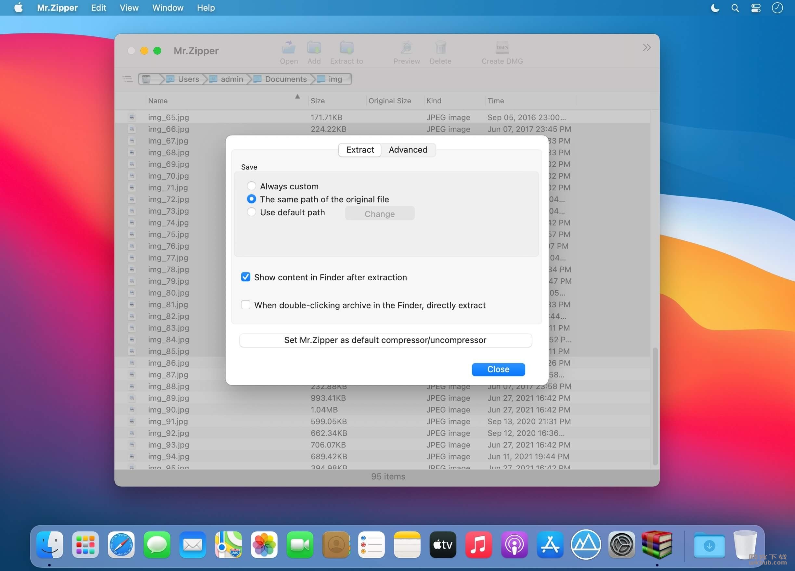
Task: Open Podcasts from the Dock
Action: coord(515,545)
